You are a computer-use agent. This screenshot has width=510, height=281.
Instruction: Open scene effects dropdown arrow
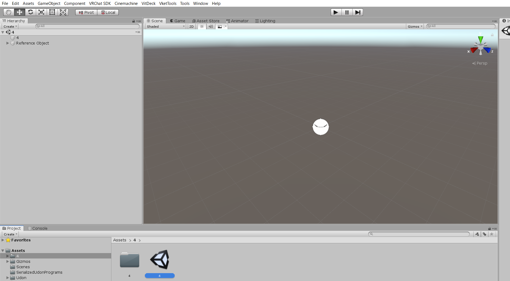click(226, 27)
